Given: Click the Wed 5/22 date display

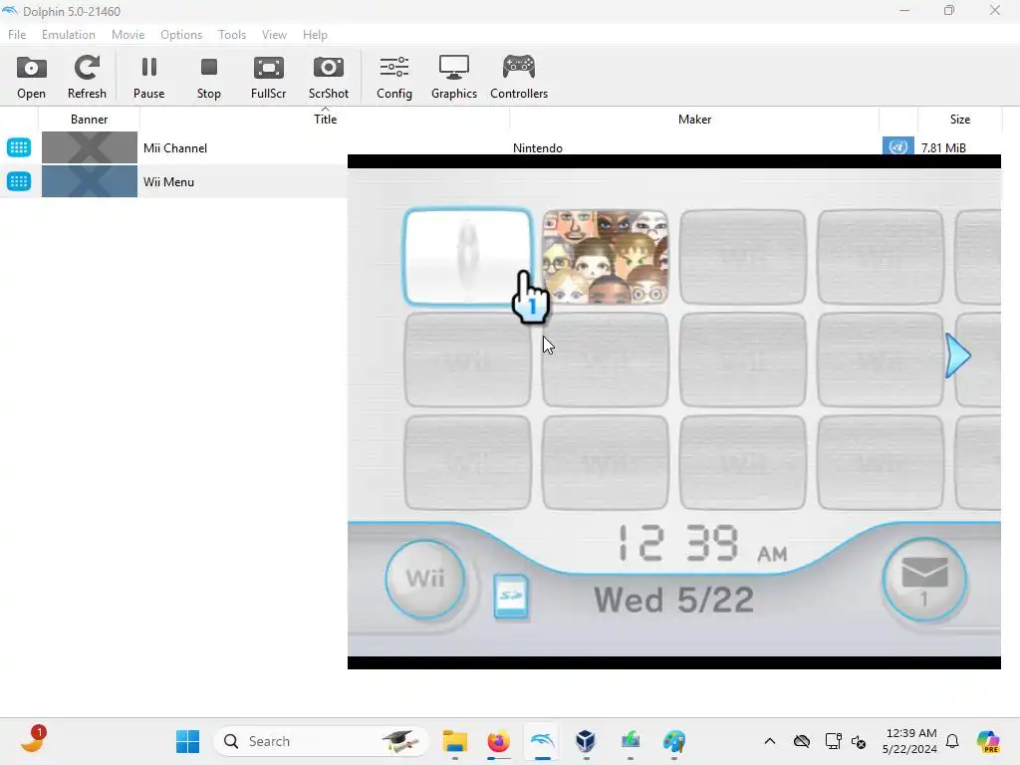Looking at the screenshot, I should [x=674, y=600].
